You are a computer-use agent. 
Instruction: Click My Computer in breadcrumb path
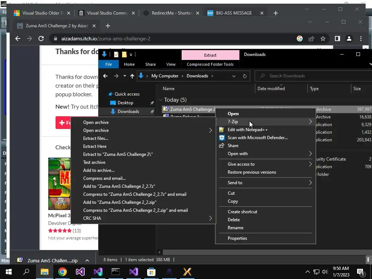pos(165,76)
